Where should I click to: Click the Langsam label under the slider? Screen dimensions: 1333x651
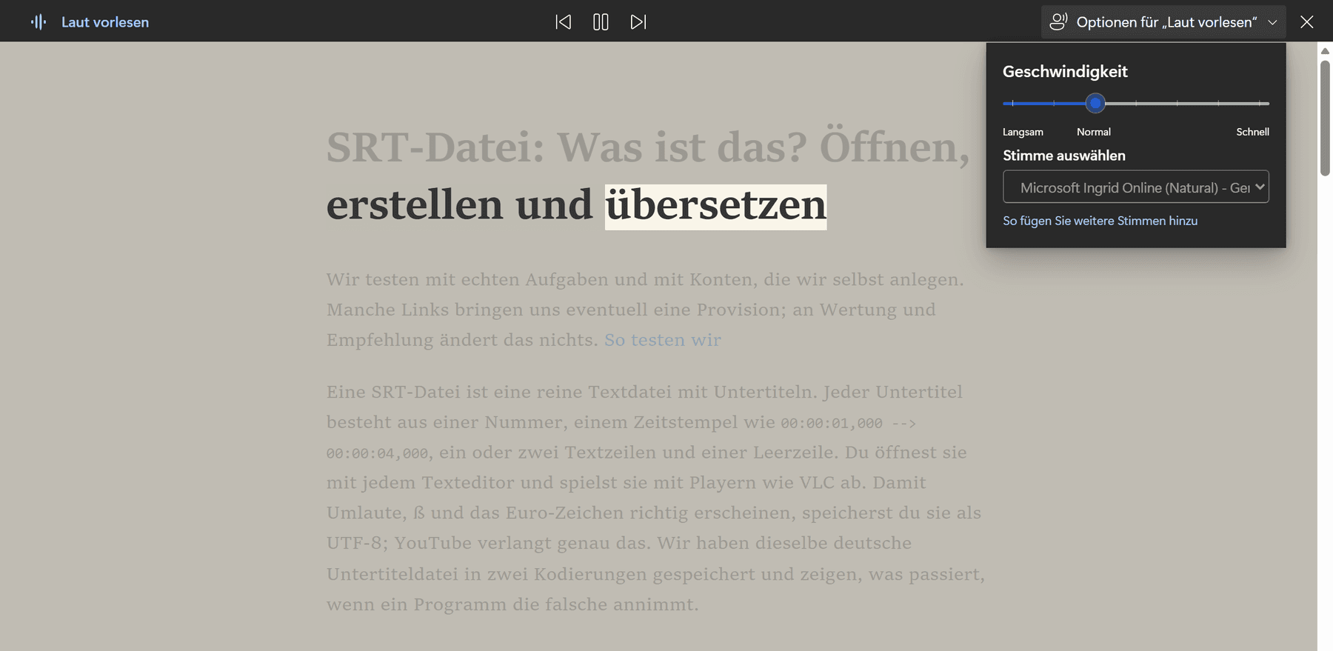(x=1023, y=132)
